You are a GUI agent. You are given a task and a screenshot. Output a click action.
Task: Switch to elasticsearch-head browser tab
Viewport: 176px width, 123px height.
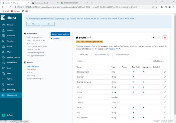coord(45,3)
